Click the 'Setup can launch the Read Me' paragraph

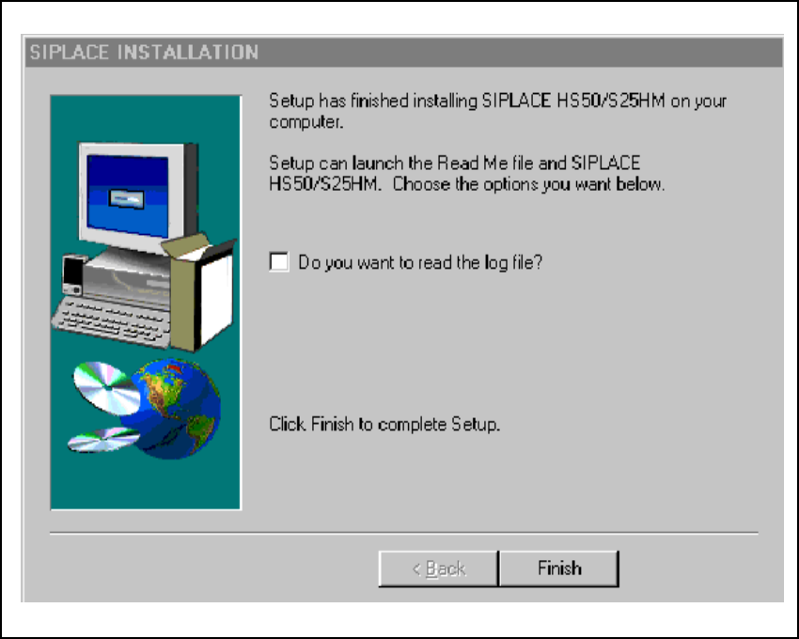tap(467, 173)
